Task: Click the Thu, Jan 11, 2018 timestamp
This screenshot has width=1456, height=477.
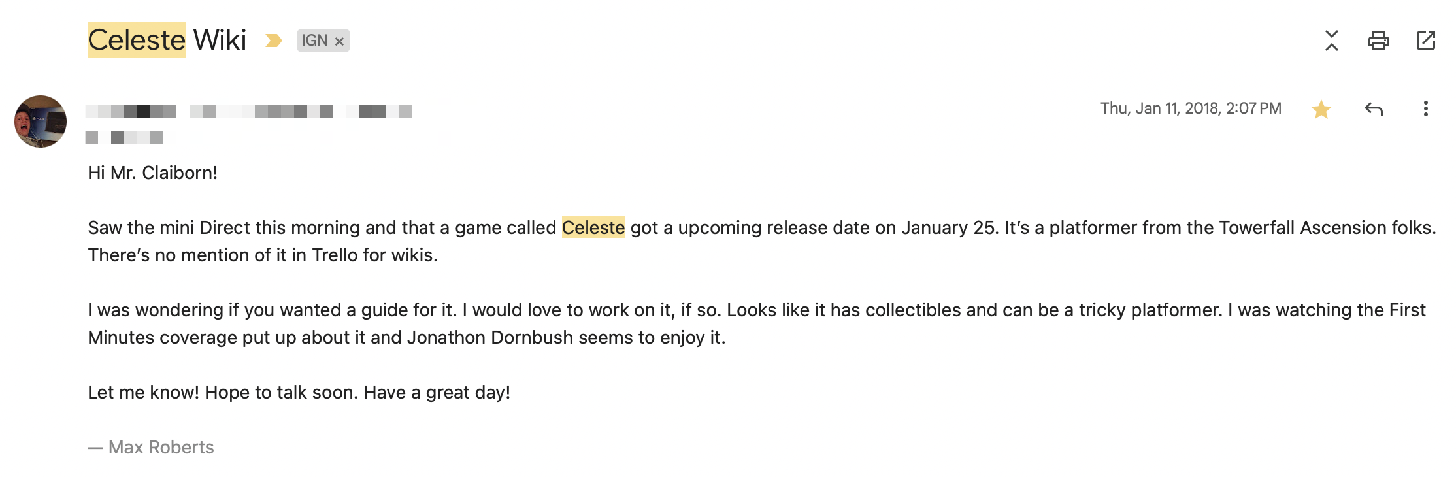Action: pos(1190,108)
